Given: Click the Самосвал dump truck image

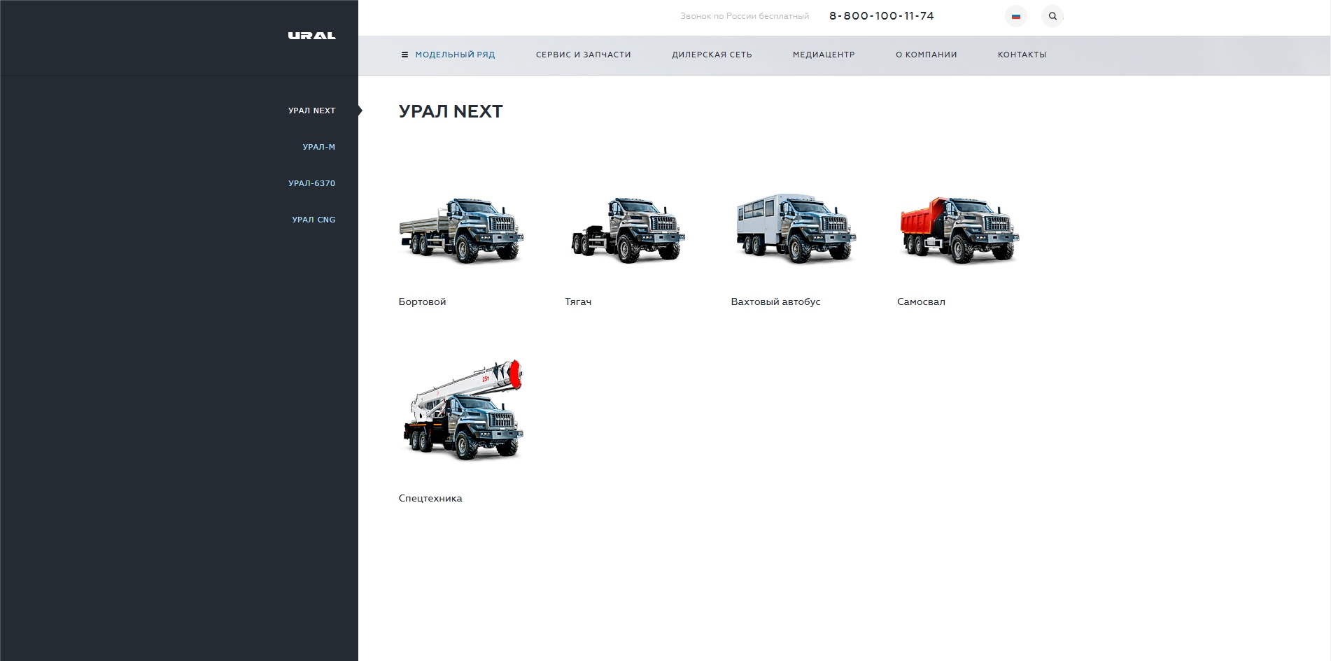Looking at the screenshot, I should point(959,230).
